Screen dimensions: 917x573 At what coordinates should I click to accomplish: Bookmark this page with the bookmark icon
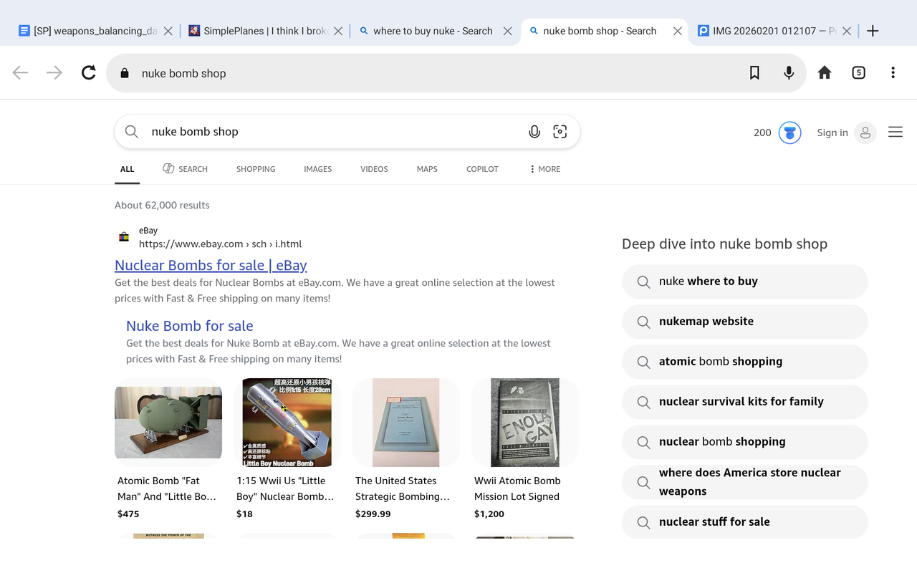click(x=754, y=72)
